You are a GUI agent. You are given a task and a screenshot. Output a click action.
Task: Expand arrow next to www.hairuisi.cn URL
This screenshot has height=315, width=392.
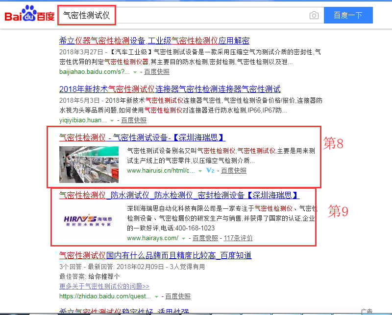pos(200,171)
